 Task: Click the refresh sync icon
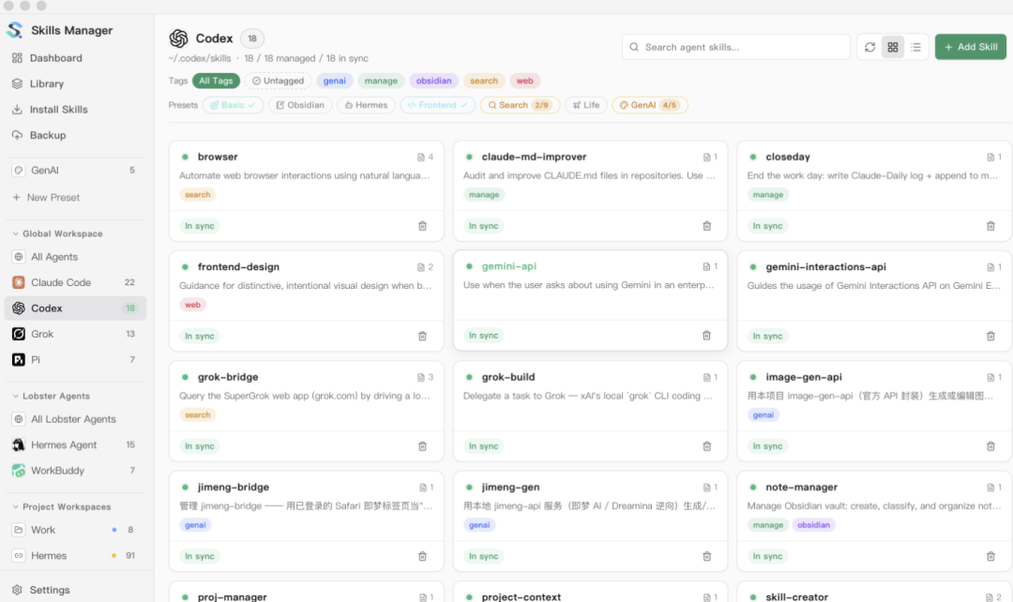(869, 47)
